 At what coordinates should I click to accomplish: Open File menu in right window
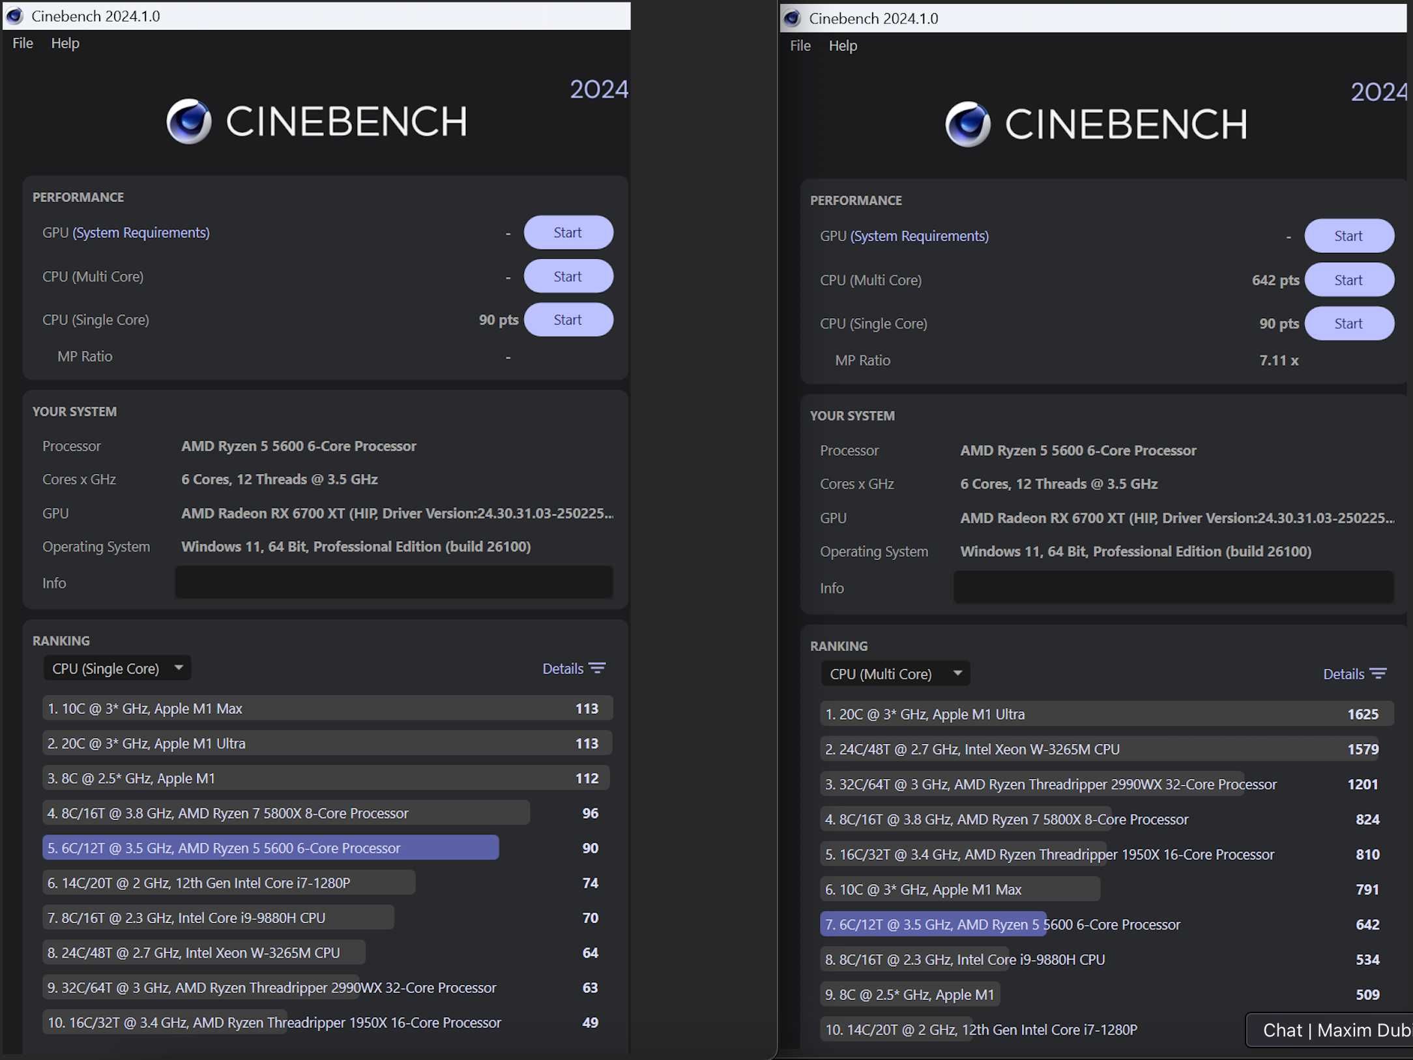coord(800,46)
